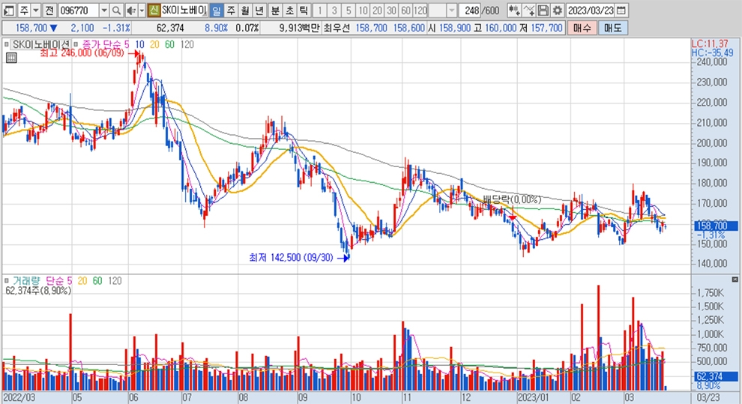Expand the stock code history dropdown

pyautogui.click(x=104, y=10)
